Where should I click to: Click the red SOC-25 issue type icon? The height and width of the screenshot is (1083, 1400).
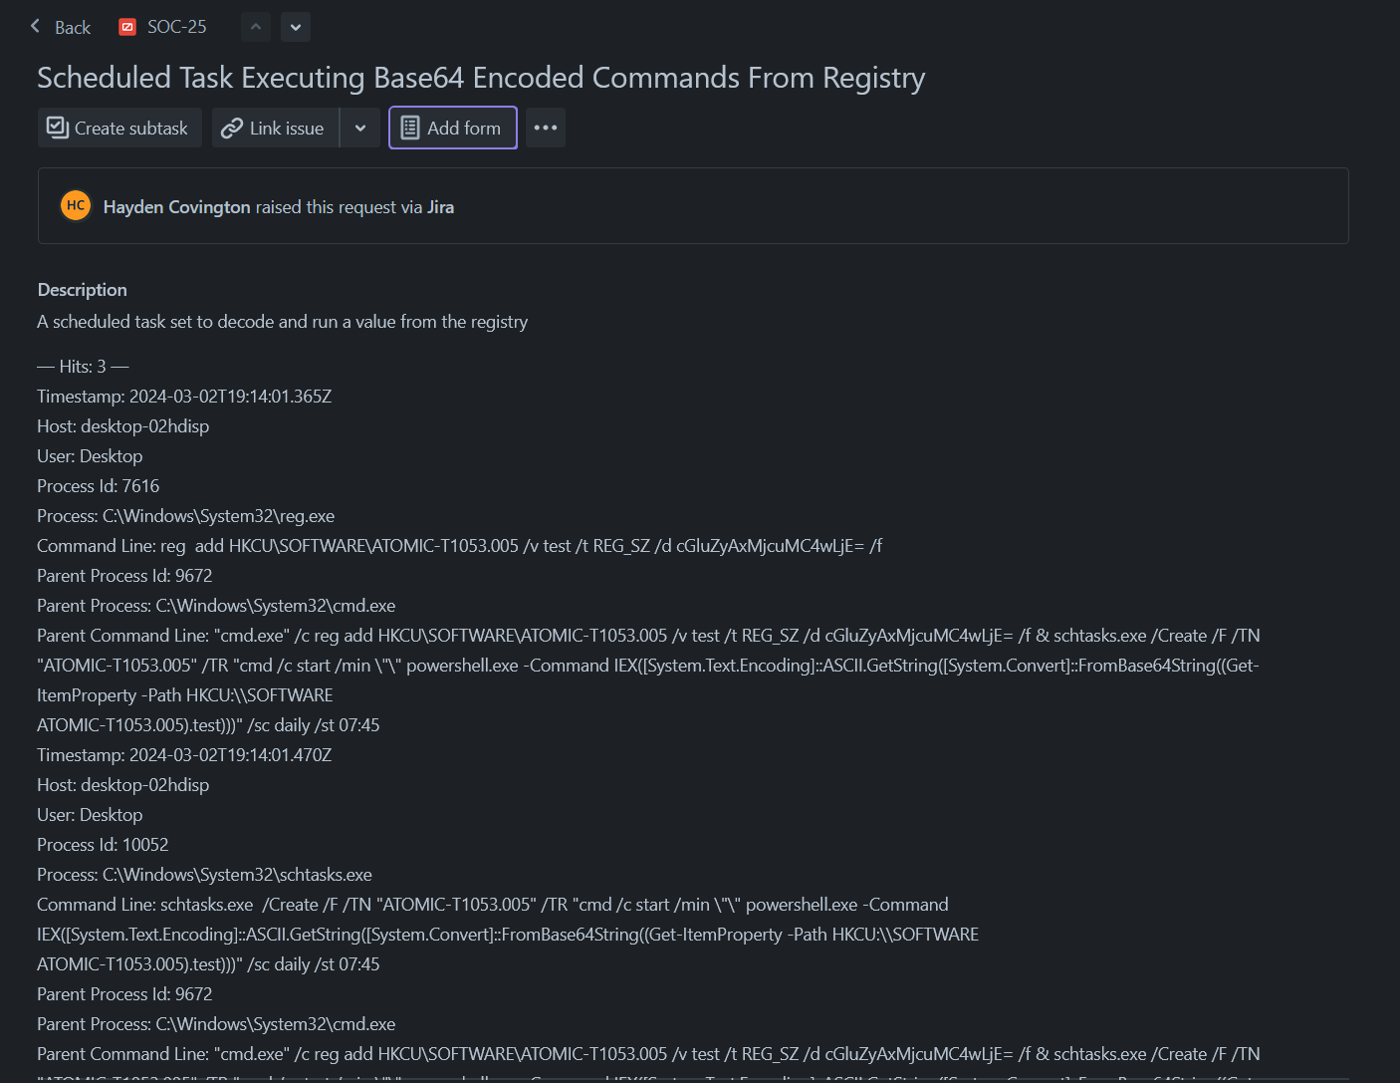pyautogui.click(x=127, y=27)
